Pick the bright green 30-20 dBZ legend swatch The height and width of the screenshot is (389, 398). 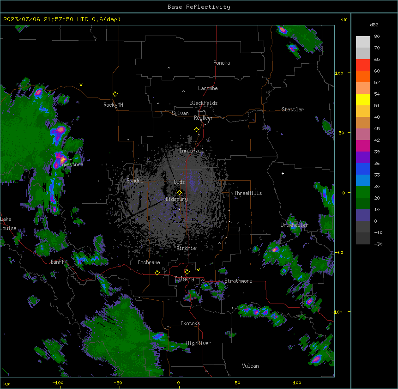pyautogui.click(x=363, y=192)
